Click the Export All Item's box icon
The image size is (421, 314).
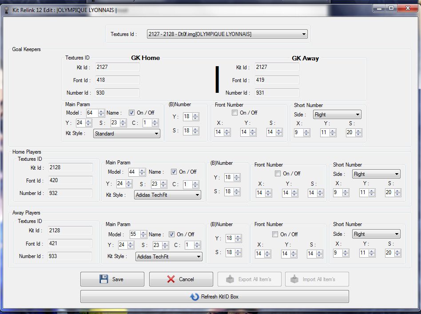(x=230, y=279)
